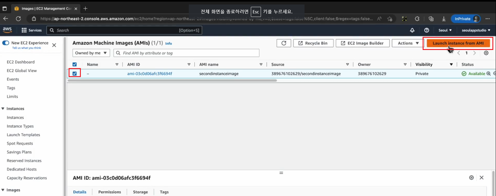This screenshot has height=196, width=496.
Task: Sort by the Visibility column arrow
Action: tap(451, 64)
